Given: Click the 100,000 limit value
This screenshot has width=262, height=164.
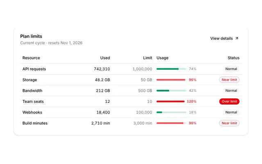Looking at the screenshot, I should [144, 112].
